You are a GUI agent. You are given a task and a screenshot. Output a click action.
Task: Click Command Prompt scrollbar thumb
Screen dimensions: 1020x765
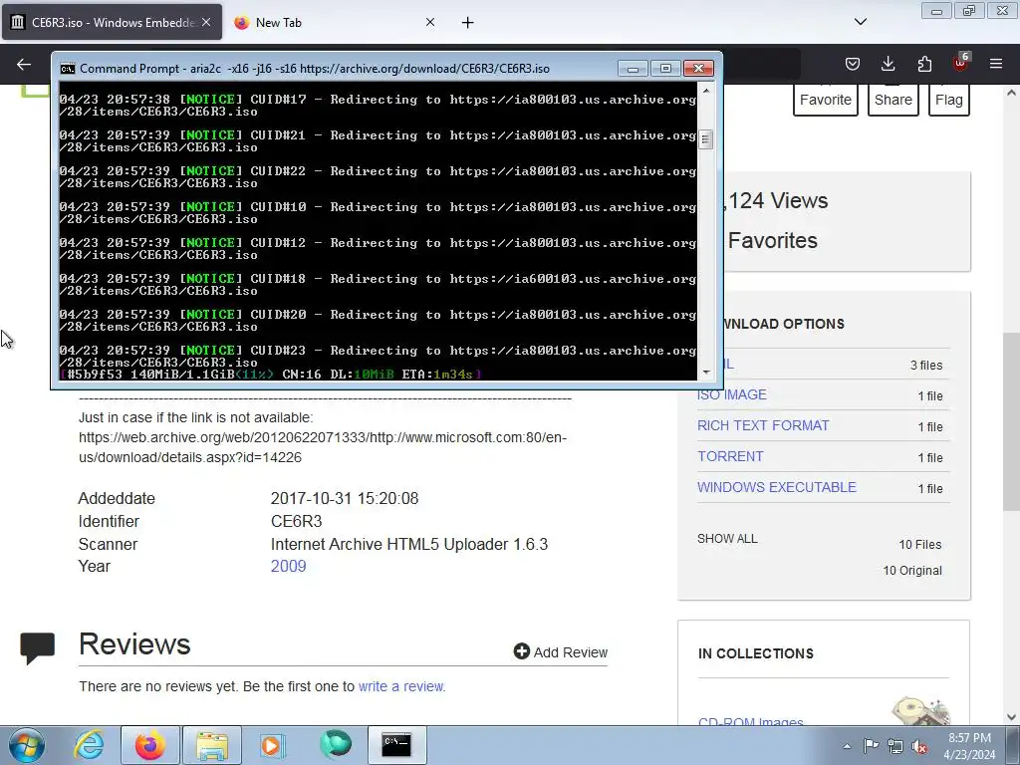pyautogui.click(x=706, y=138)
